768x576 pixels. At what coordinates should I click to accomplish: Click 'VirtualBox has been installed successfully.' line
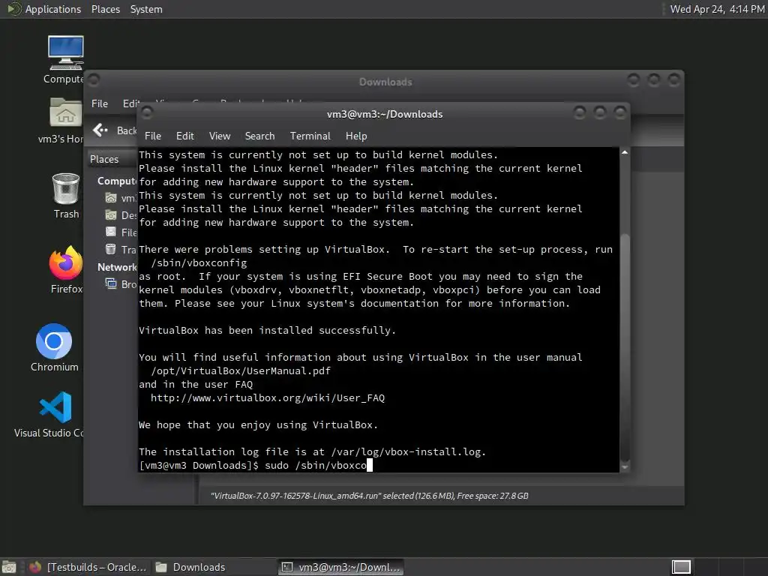coord(267,330)
